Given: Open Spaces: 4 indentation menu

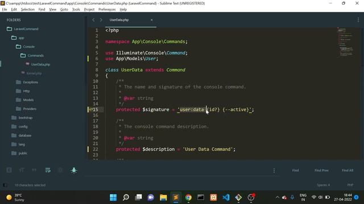Looking at the screenshot, I should click(x=323, y=185).
